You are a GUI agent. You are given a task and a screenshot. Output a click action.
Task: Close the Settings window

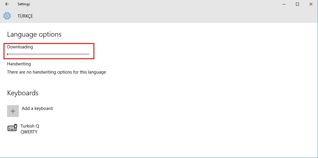(x=311, y=4)
